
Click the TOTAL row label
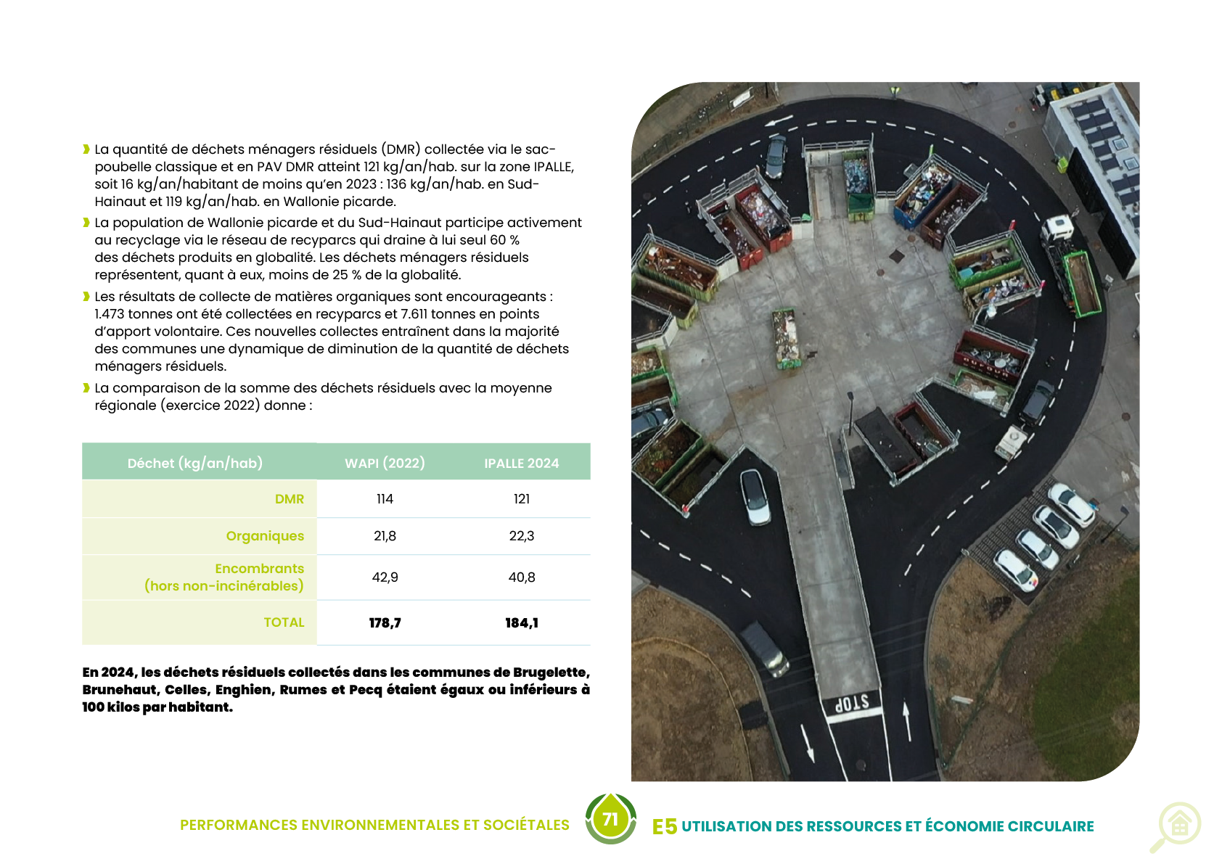[x=284, y=622]
